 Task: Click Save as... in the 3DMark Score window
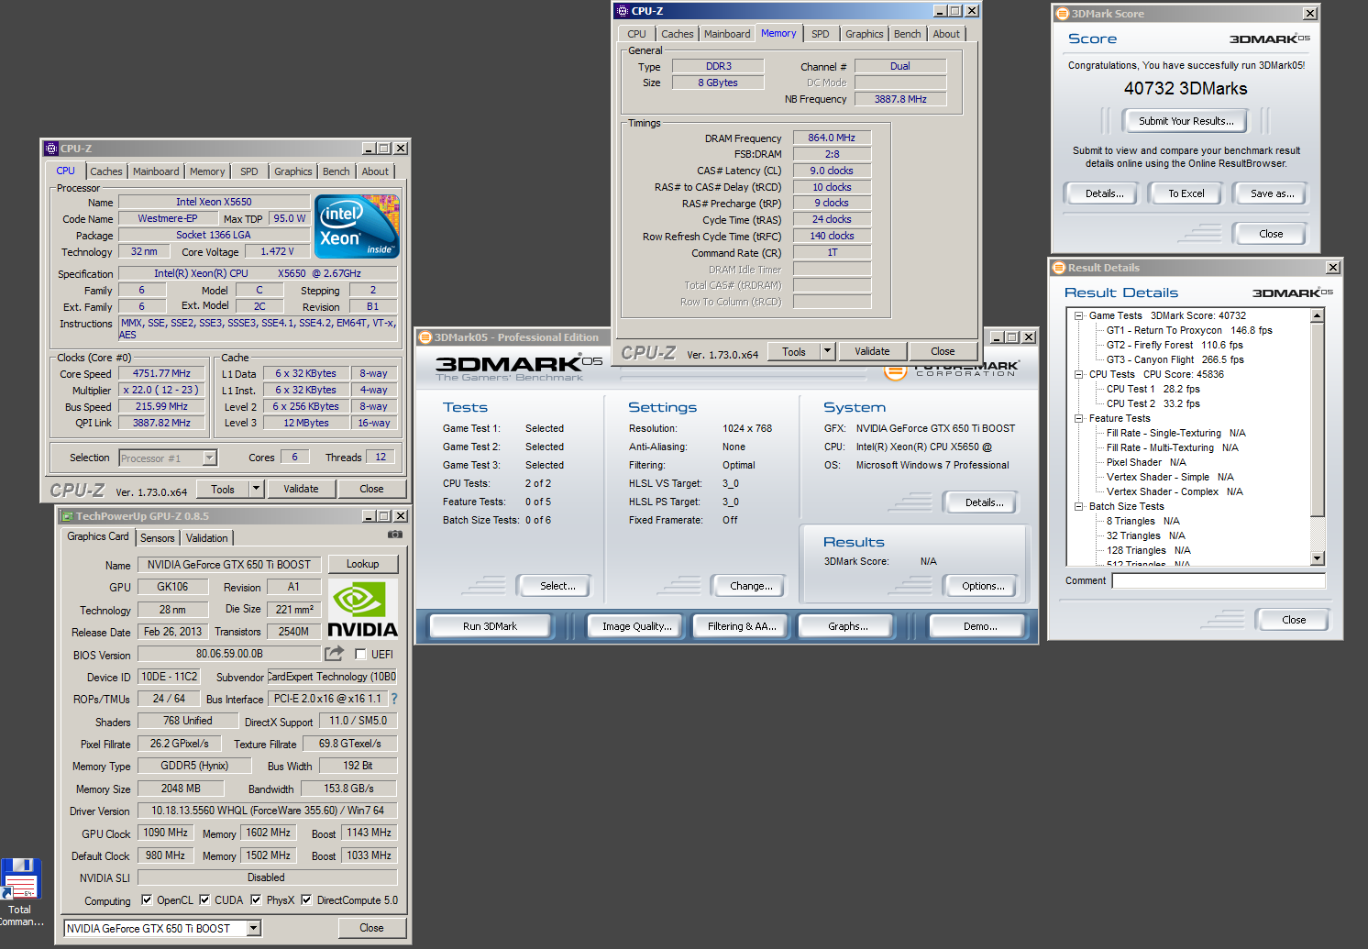1272,193
